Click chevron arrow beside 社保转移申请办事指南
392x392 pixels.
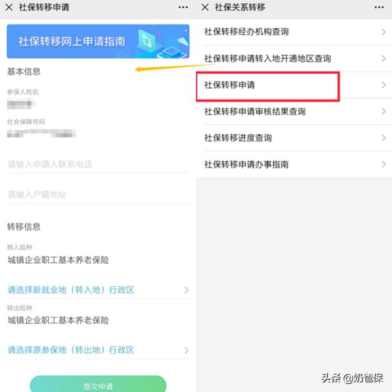[x=384, y=165]
